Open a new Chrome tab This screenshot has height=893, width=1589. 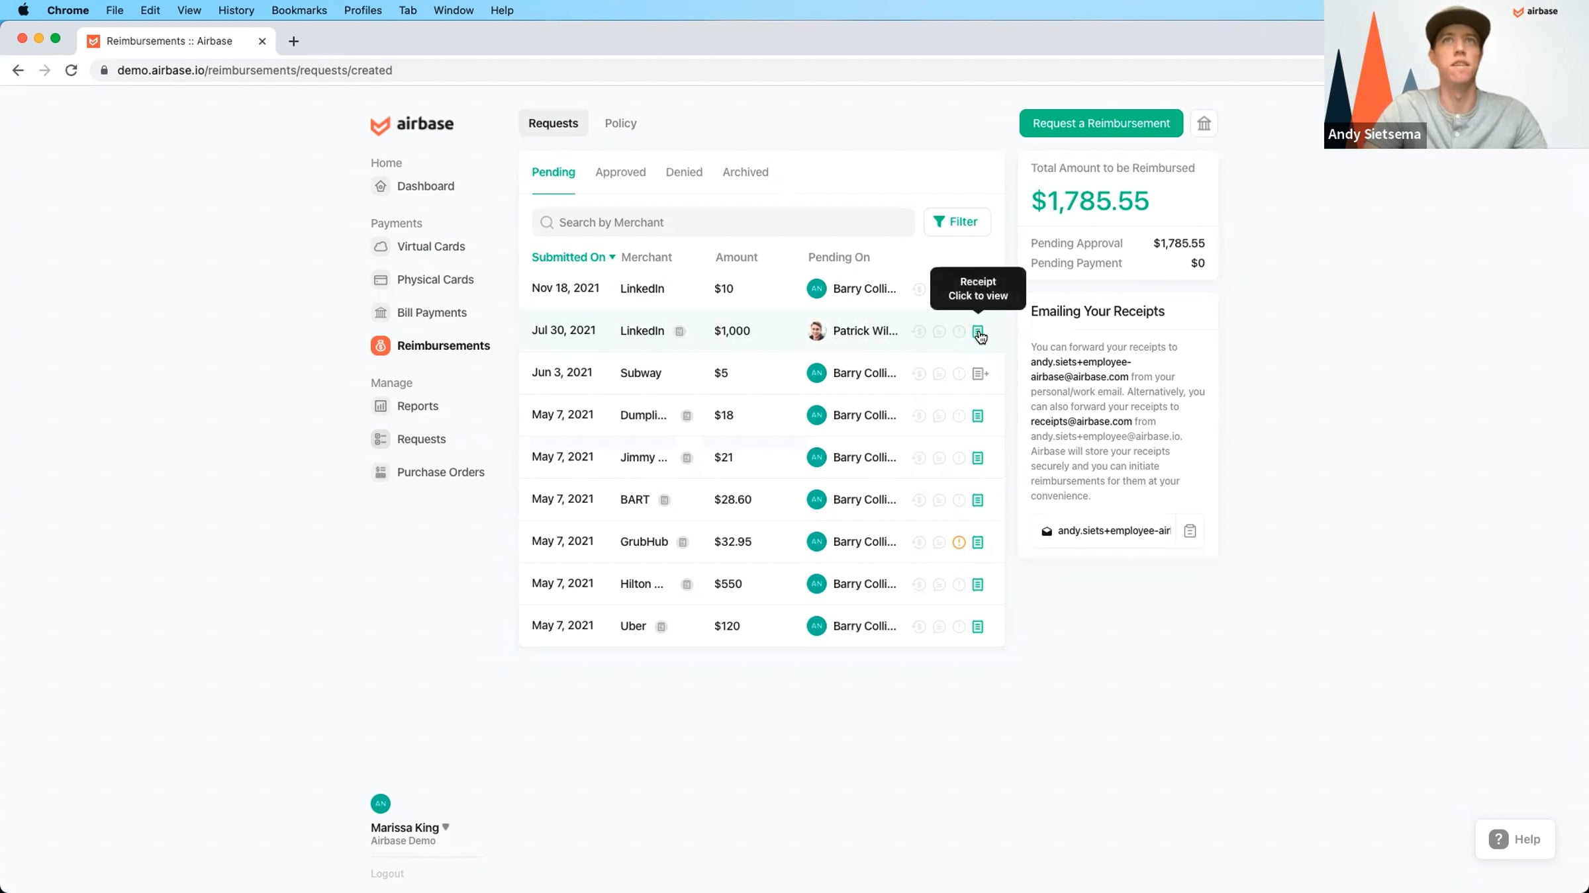(x=294, y=41)
